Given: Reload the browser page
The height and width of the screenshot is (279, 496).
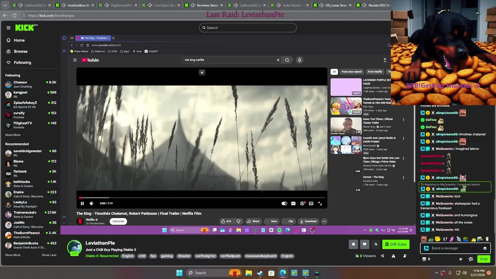Looking at the screenshot, I should (14, 15).
